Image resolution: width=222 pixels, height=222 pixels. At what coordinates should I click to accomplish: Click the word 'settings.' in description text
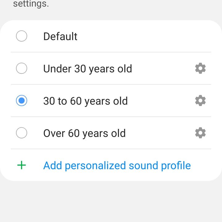point(31,5)
